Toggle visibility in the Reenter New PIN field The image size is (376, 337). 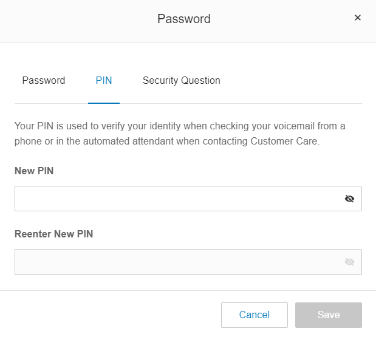349,262
